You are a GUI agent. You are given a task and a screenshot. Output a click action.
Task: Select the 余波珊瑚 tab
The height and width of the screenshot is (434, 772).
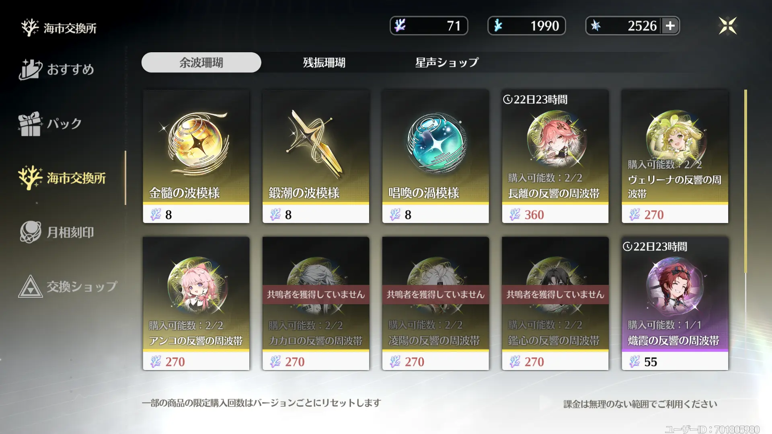pos(201,62)
